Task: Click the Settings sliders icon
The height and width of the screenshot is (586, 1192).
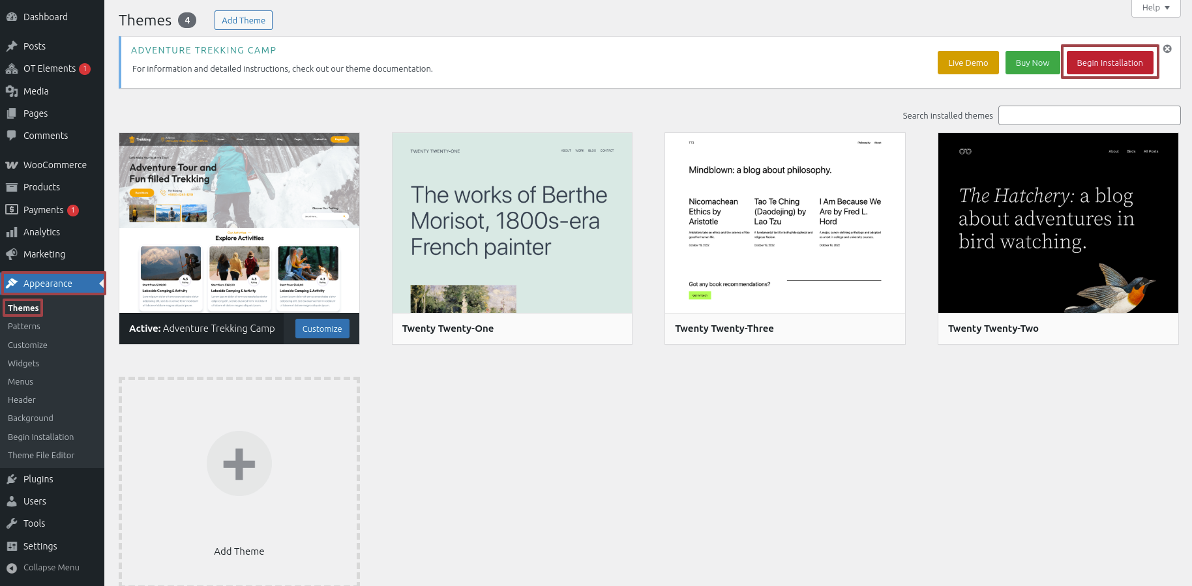Action: coord(12,546)
